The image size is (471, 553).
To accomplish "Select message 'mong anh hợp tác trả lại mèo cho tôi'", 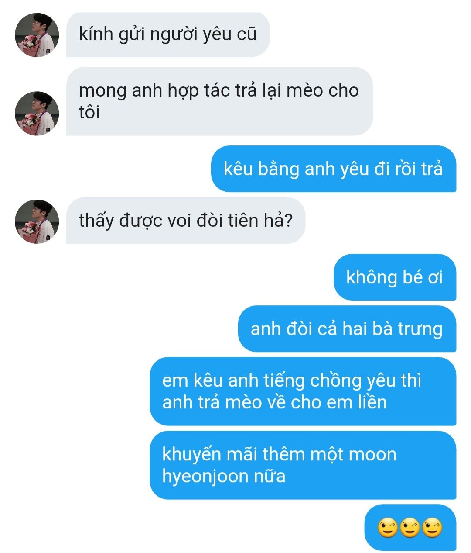I will coord(219,101).
